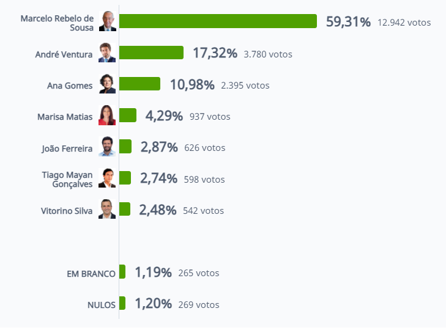446x333 pixels.
Task: Click the NULOS label
Action: [x=102, y=305]
